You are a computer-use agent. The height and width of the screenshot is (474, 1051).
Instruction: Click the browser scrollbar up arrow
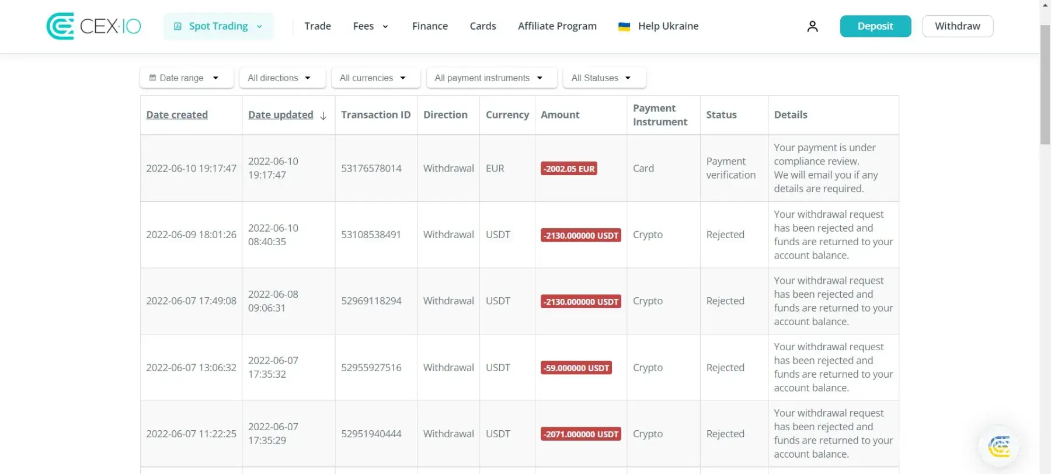(1045, 5)
